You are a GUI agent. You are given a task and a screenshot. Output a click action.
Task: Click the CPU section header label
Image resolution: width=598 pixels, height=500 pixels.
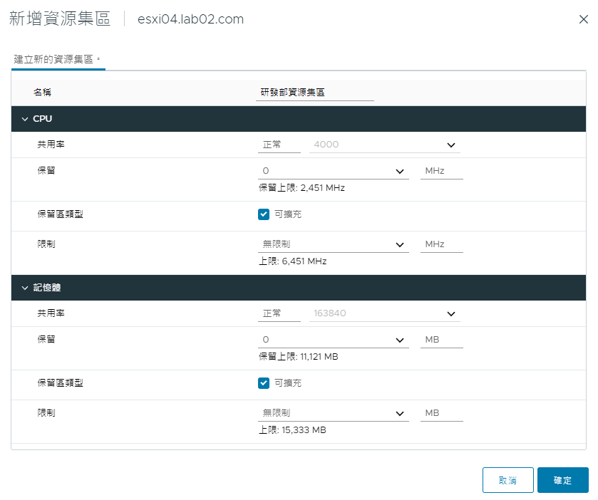(x=42, y=119)
